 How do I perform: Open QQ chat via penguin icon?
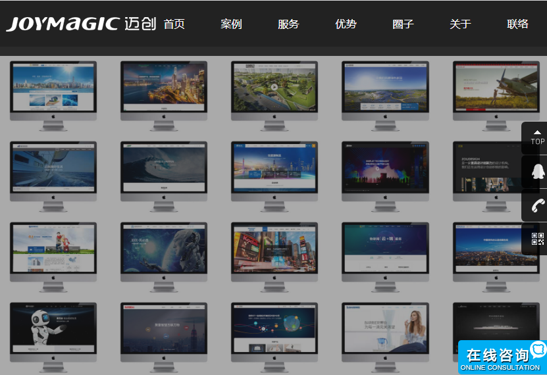pos(538,171)
